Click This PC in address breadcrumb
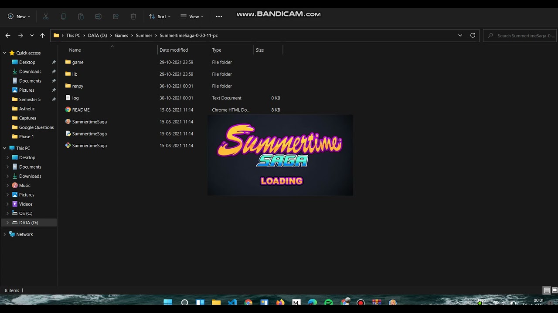The width and height of the screenshot is (558, 313). click(x=73, y=36)
